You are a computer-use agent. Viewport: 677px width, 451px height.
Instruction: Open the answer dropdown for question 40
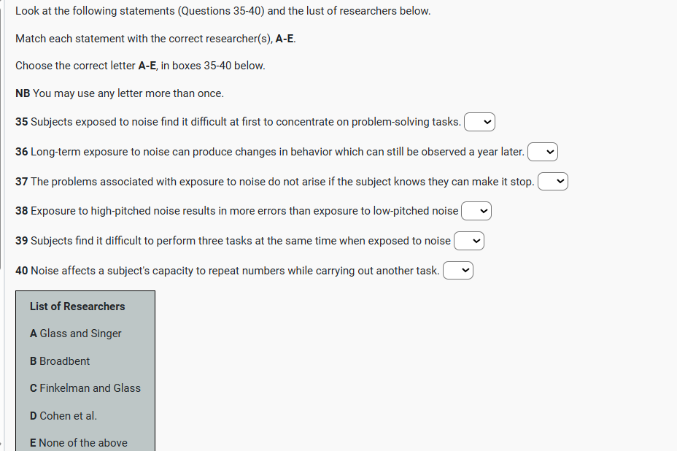(458, 271)
